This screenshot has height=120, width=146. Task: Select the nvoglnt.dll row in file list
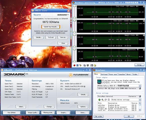click(118, 109)
